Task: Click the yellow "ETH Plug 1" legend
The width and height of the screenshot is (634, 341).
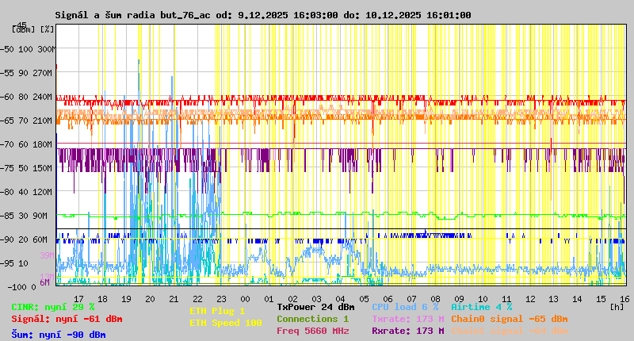Action: coord(217,311)
